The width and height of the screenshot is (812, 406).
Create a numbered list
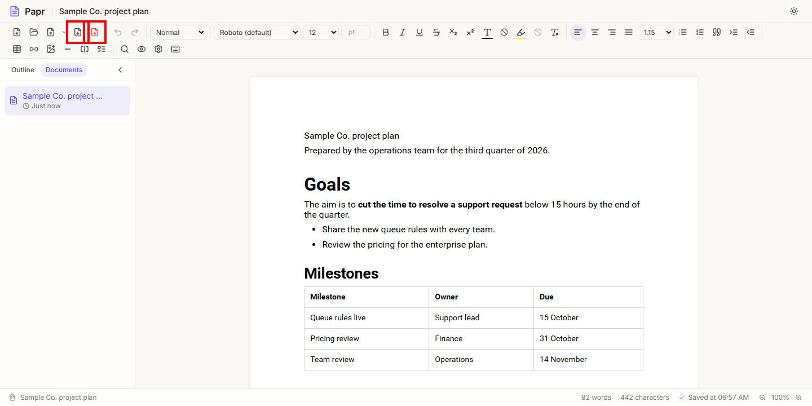click(700, 32)
